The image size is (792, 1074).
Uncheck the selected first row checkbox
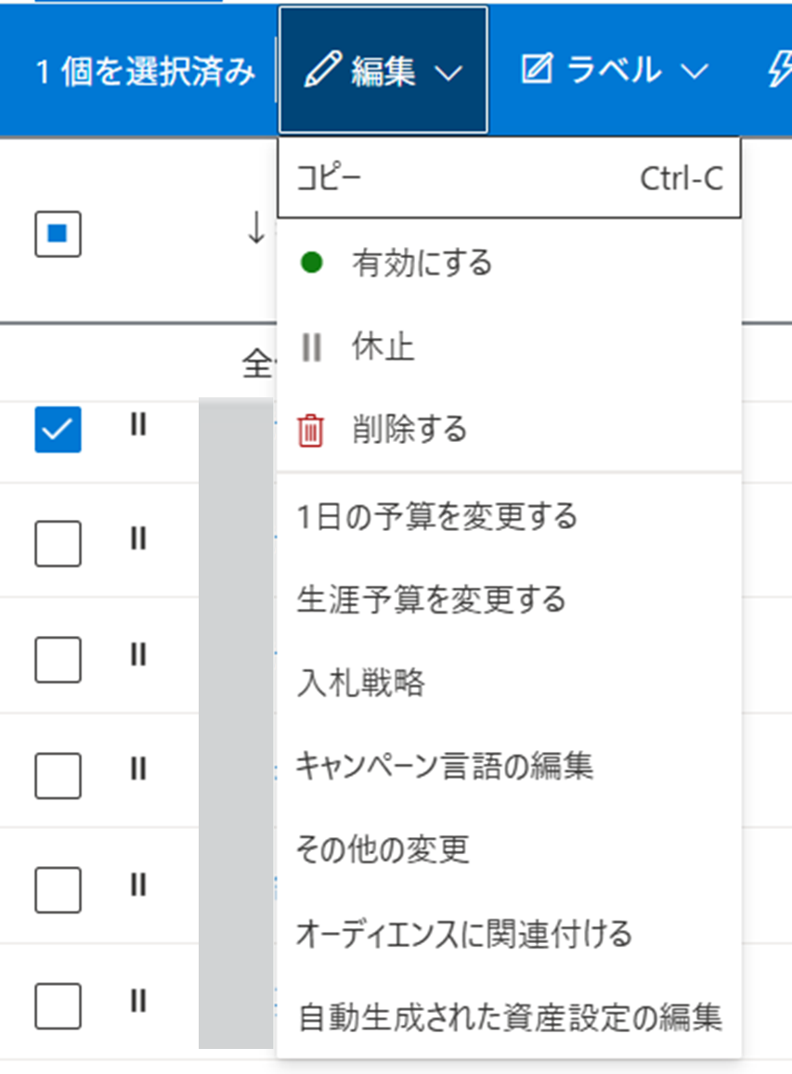point(58,429)
